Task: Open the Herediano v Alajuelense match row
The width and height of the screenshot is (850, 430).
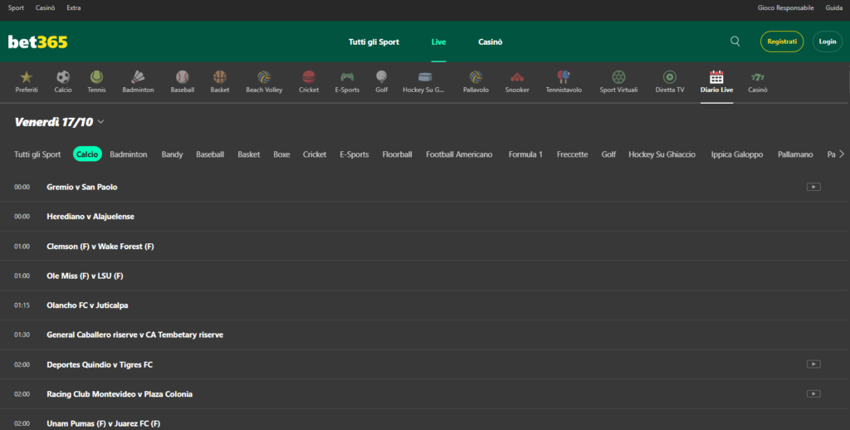Action: 90,217
